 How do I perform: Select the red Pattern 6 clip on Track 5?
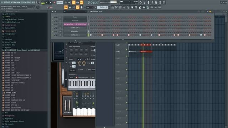click(x=146, y=52)
